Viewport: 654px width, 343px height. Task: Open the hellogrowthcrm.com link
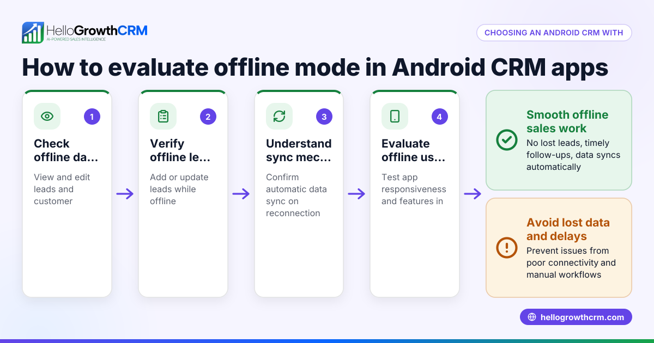pos(576,317)
